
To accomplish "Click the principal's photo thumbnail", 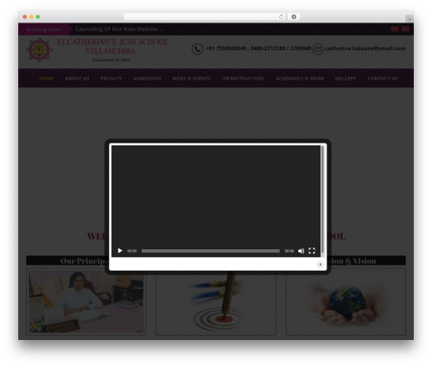I will (x=86, y=302).
